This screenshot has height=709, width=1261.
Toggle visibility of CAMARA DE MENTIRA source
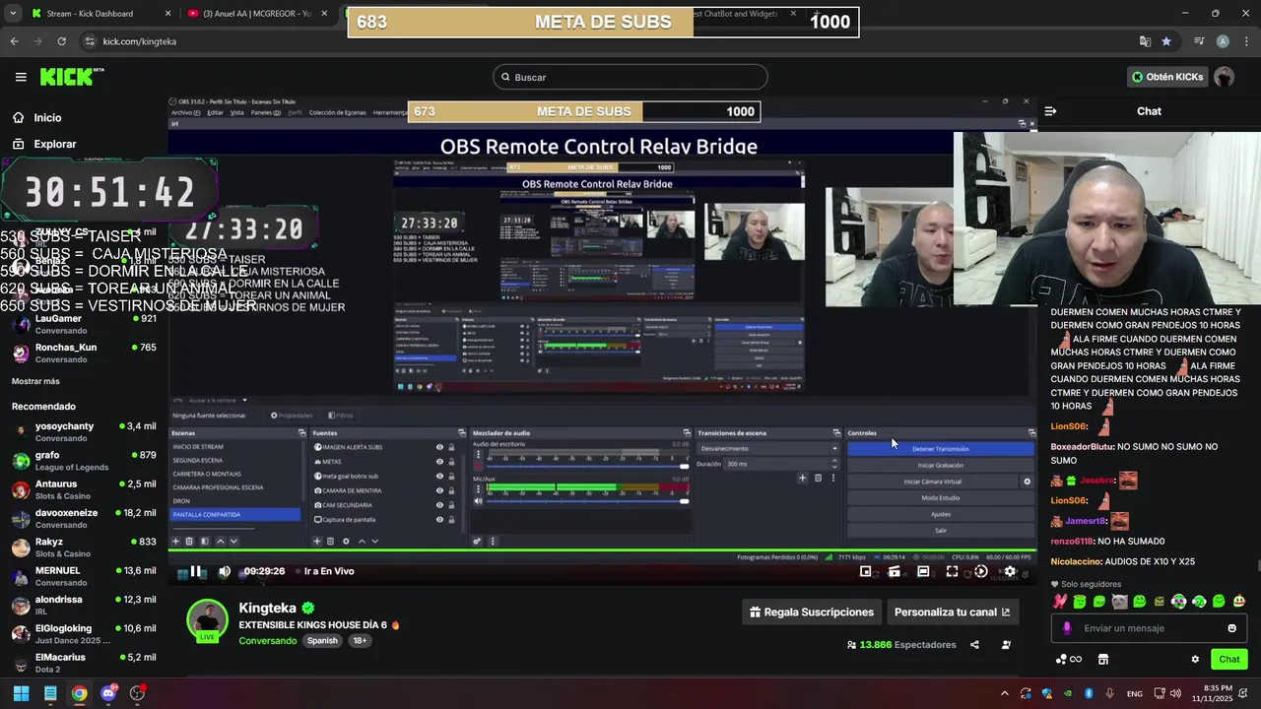tap(439, 490)
